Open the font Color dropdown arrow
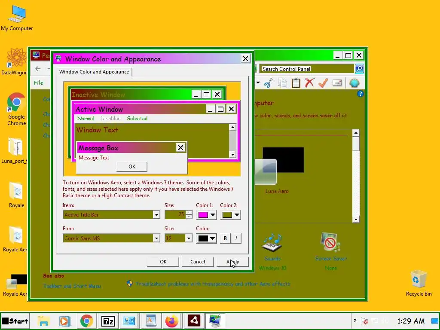The height and width of the screenshot is (330, 440). 213,238
